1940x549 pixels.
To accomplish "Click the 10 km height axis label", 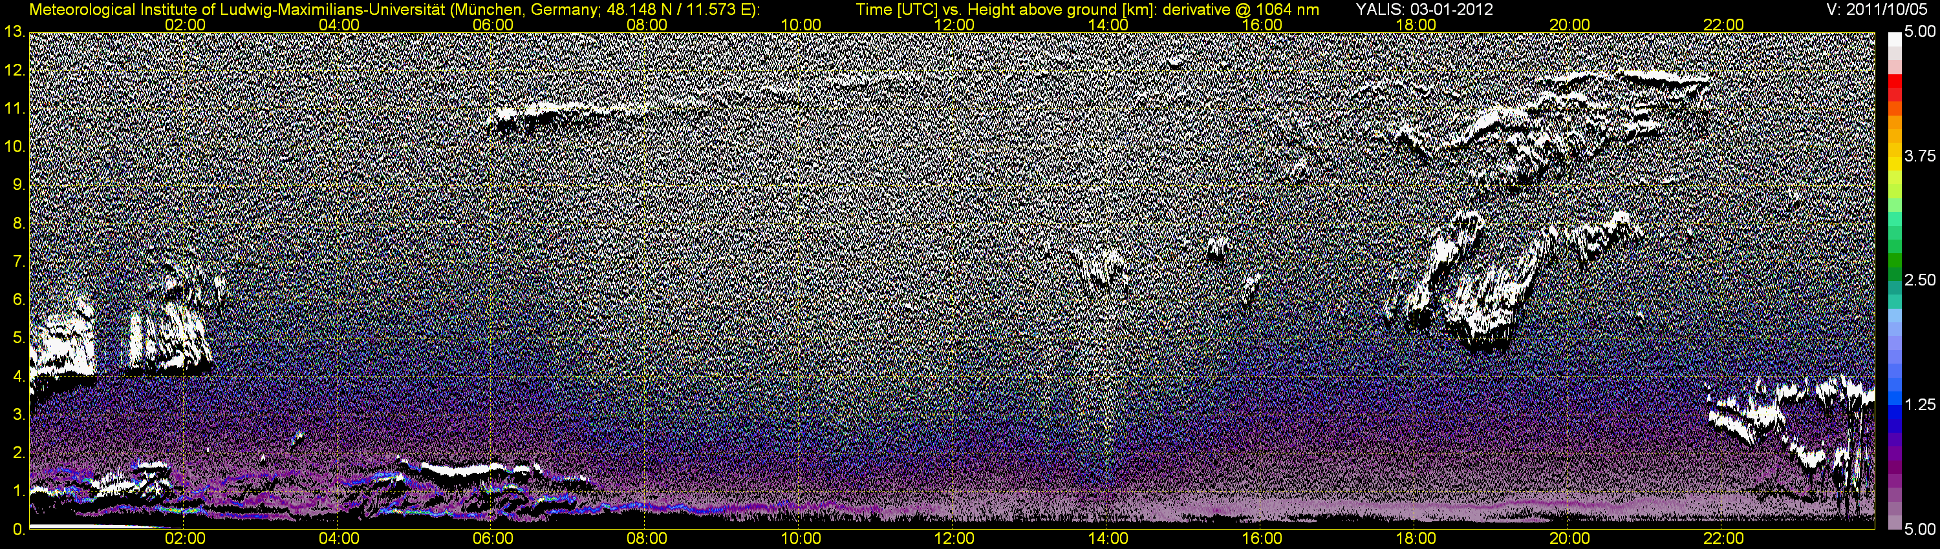I will [14, 147].
